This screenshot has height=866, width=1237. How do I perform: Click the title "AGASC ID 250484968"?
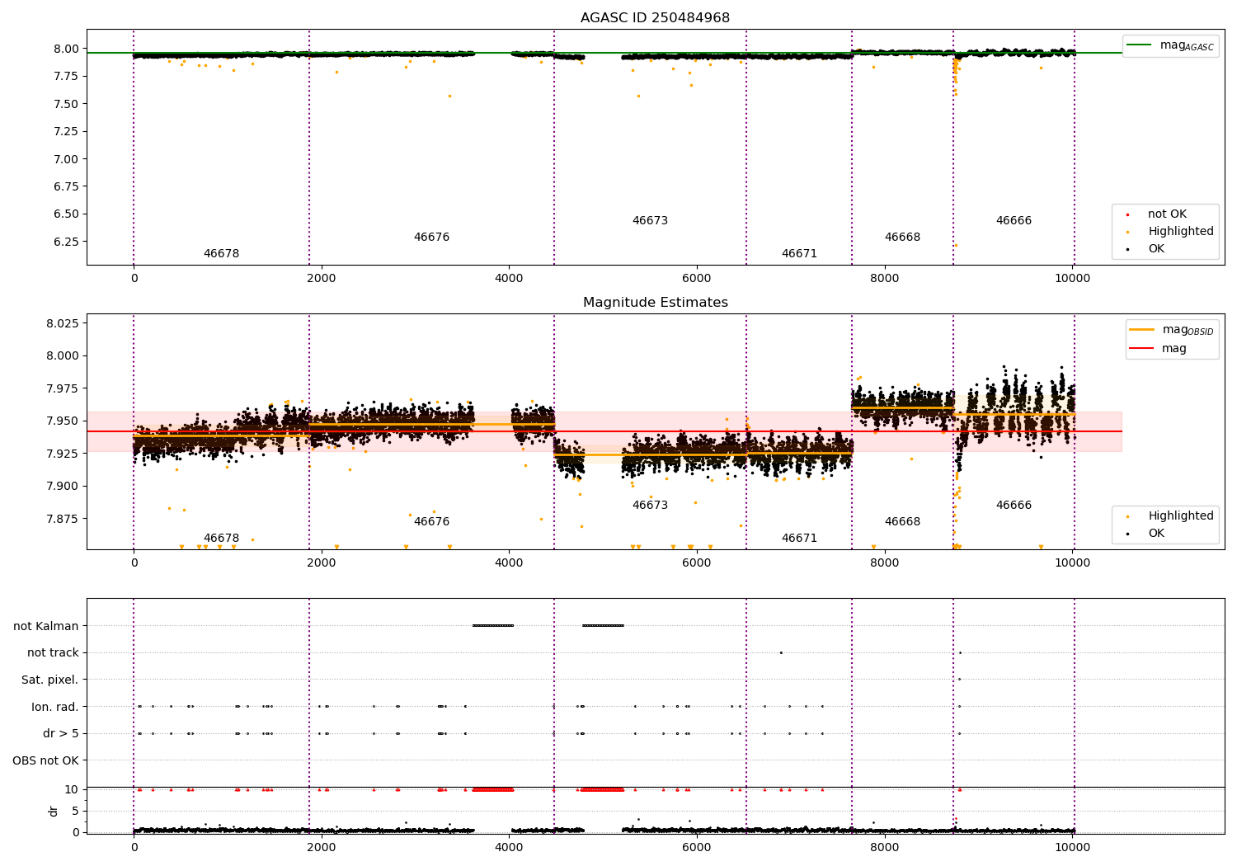tap(655, 18)
